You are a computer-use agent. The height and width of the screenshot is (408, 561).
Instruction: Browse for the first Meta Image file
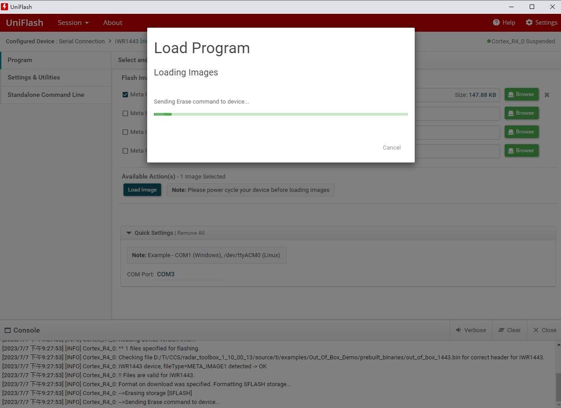[522, 95]
